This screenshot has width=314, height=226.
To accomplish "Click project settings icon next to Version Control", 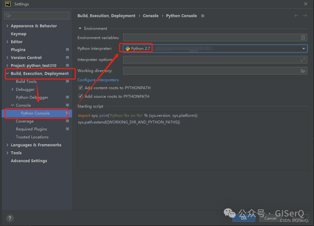I will pos(68,58).
